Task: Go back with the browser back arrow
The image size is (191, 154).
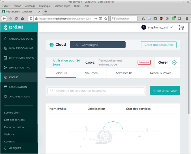Action: pyautogui.click(x=4, y=18)
